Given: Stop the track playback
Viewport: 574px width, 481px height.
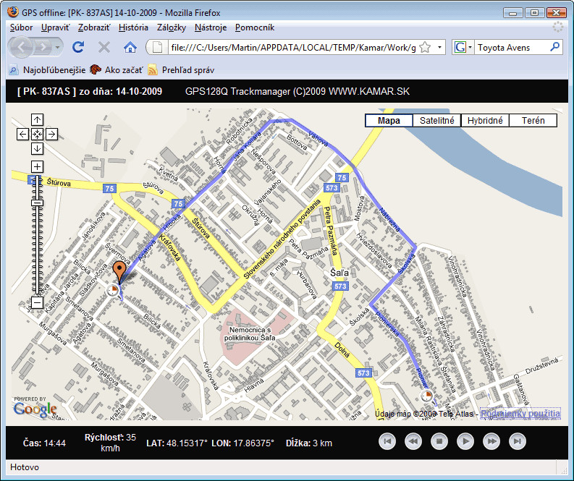Looking at the screenshot, I should pyautogui.click(x=439, y=441).
